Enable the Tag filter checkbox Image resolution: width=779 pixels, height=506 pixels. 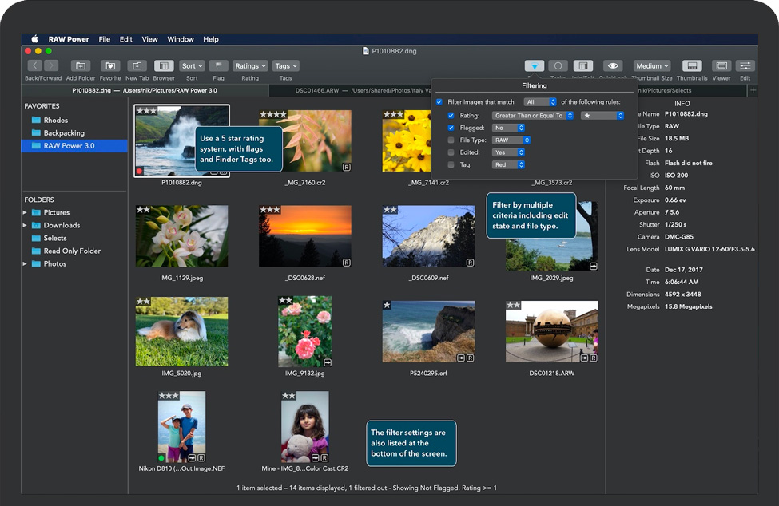point(451,165)
